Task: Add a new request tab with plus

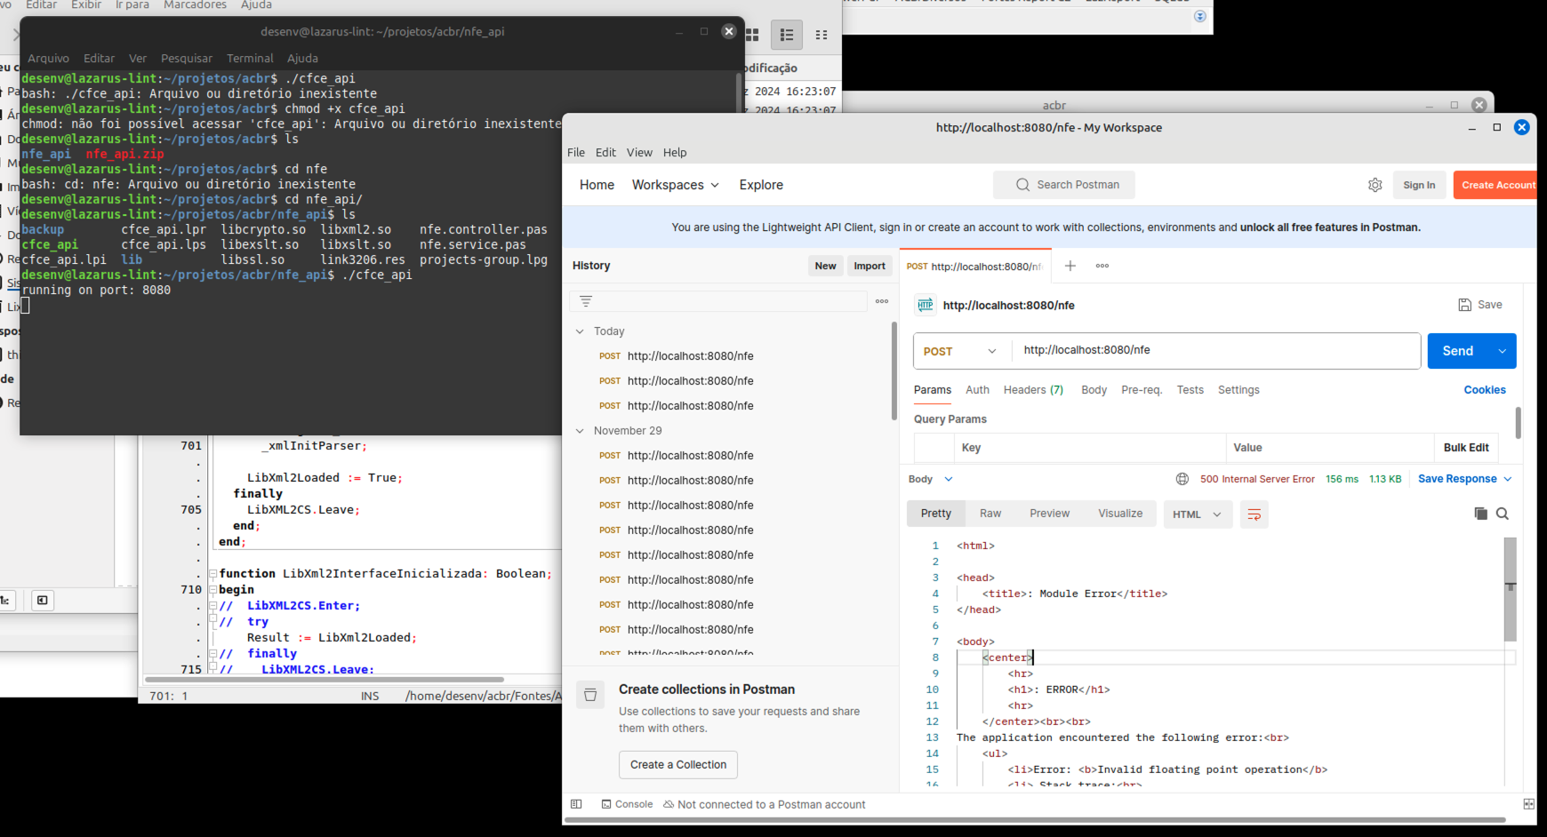Action: point(1070,266)
